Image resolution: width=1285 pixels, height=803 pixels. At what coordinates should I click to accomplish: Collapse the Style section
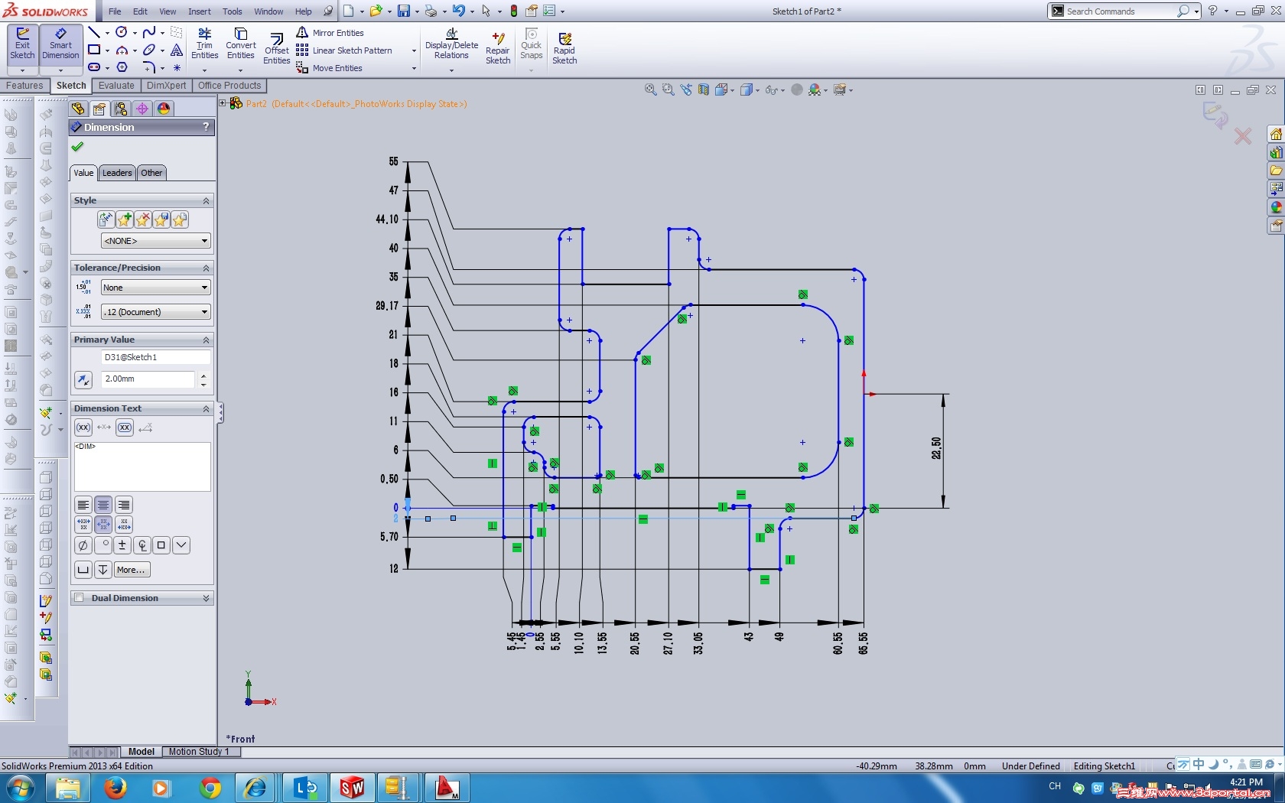(206, 200)
